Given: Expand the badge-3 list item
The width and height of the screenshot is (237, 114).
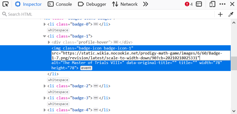Looking at the screenshot, I should (45, 98).
